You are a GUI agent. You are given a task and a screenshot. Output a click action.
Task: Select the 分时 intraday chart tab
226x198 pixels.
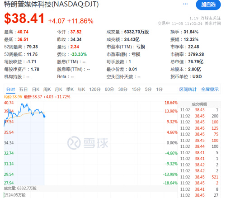coord(10,90)
